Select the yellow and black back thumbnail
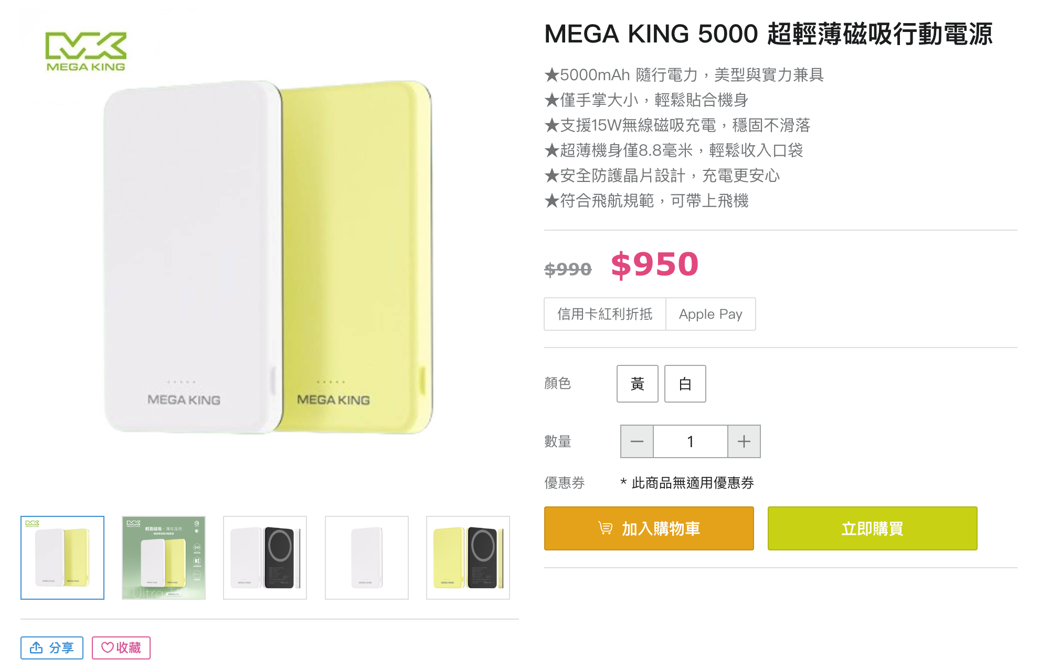1039x671 pixels. [x=468, y=558]
